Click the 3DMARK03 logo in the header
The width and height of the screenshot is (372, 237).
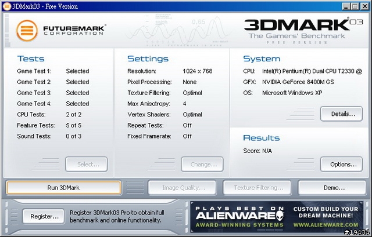click(303, 25)
